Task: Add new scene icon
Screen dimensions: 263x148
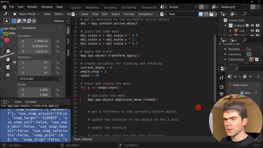Action: pos(201,7)
